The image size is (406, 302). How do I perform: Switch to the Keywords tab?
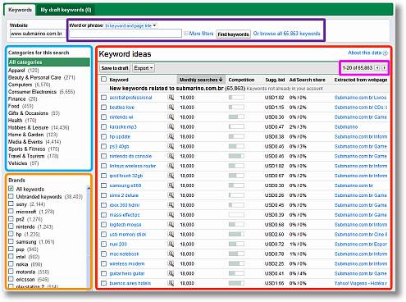pyautogui.click(x=20, y=10)
